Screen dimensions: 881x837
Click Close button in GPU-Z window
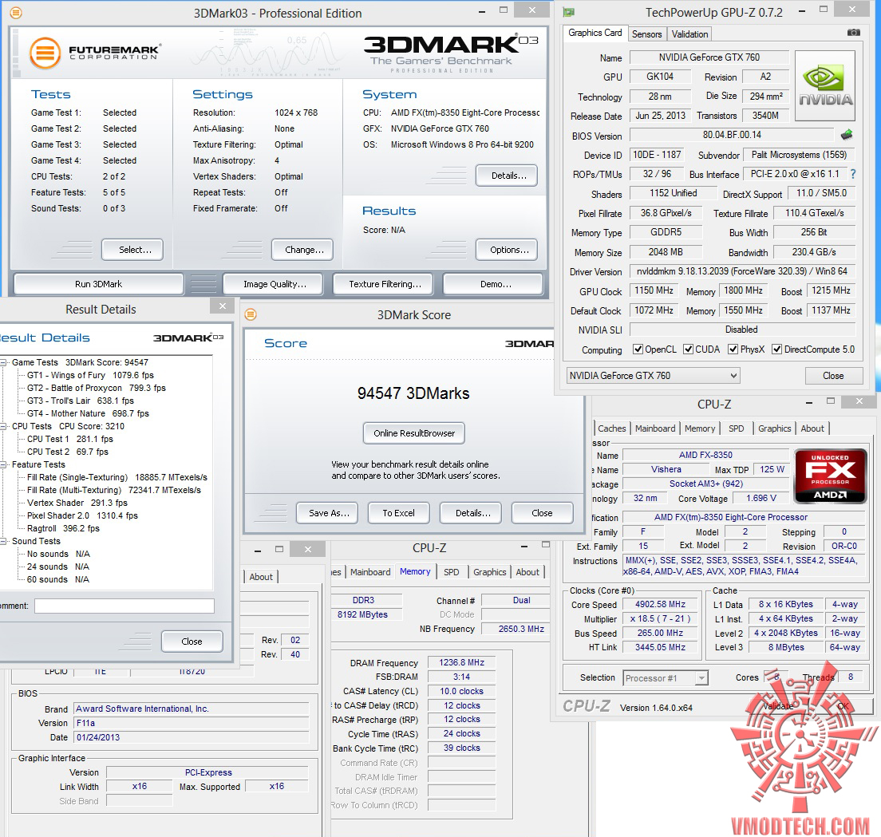click(x=833, y=376)
